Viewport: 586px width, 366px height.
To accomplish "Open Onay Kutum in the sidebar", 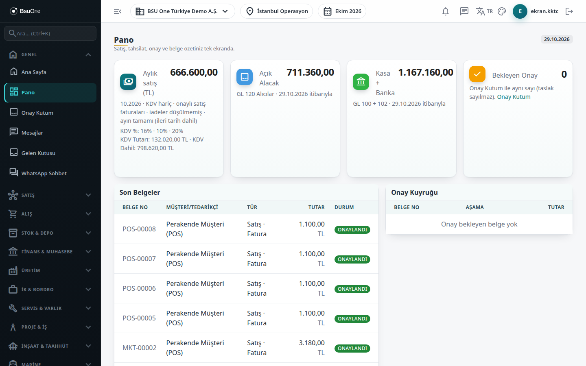I will point(50,113).
